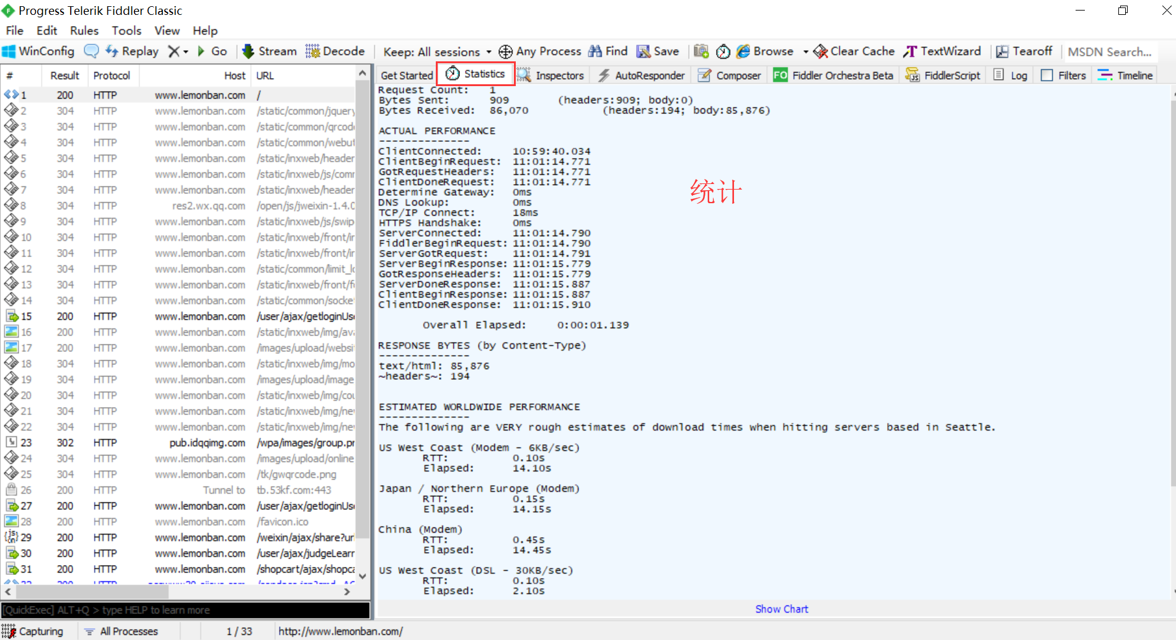Toggle Capturing in status bar
This screenshot has height=640, width=1176.
32,631
